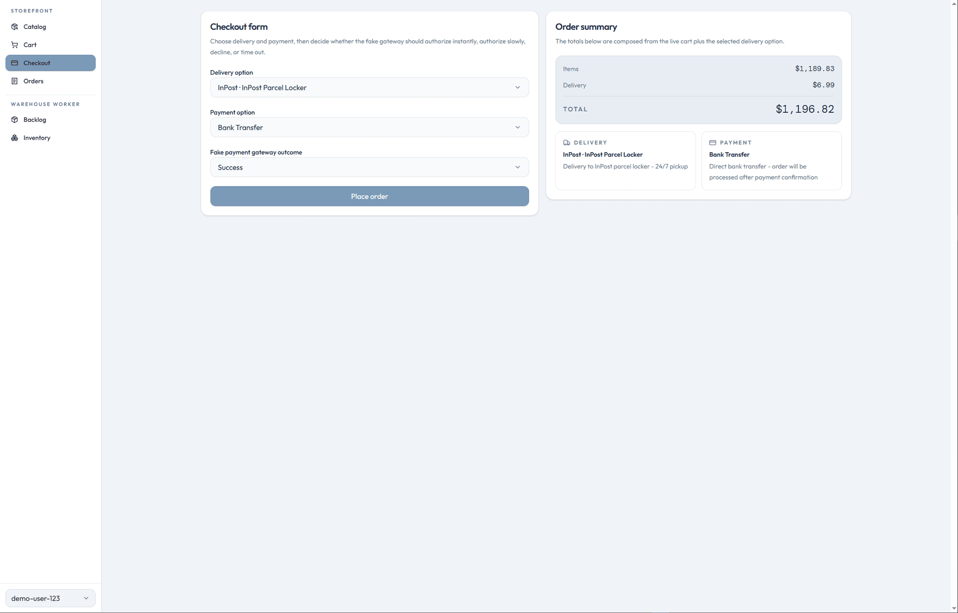Open the Catalog page from the sidebar
The height and width of the screenshot is (613, 958).
[34, 26]
